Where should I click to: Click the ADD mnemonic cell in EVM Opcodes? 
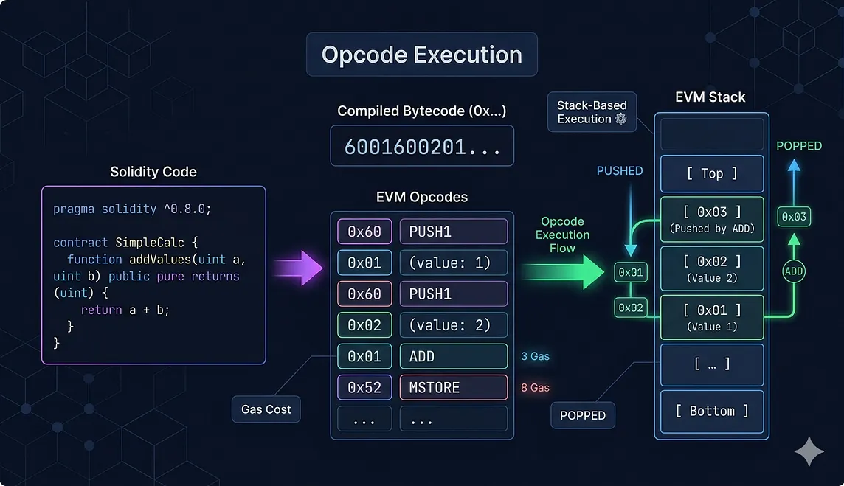pos(454,356)
